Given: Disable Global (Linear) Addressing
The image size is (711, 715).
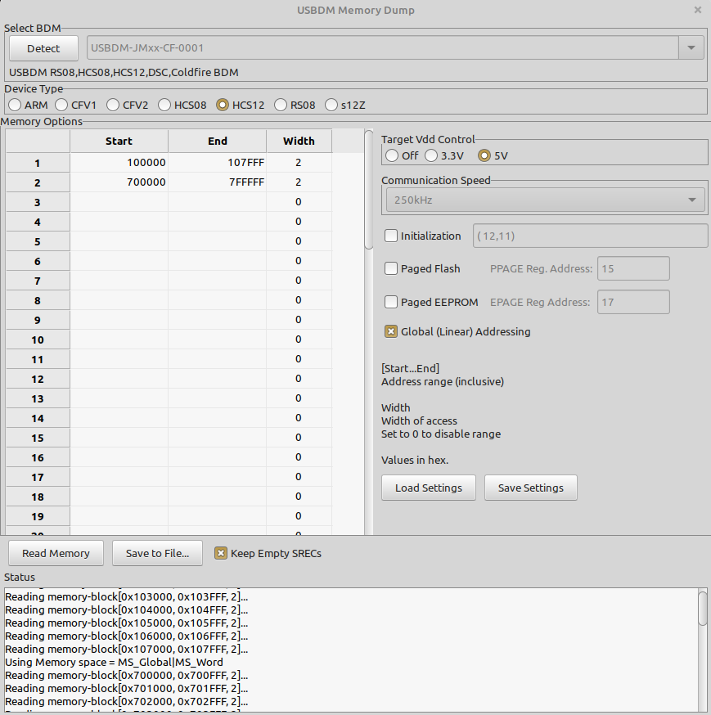Looking at the screenshot, I should click(390, 331).
